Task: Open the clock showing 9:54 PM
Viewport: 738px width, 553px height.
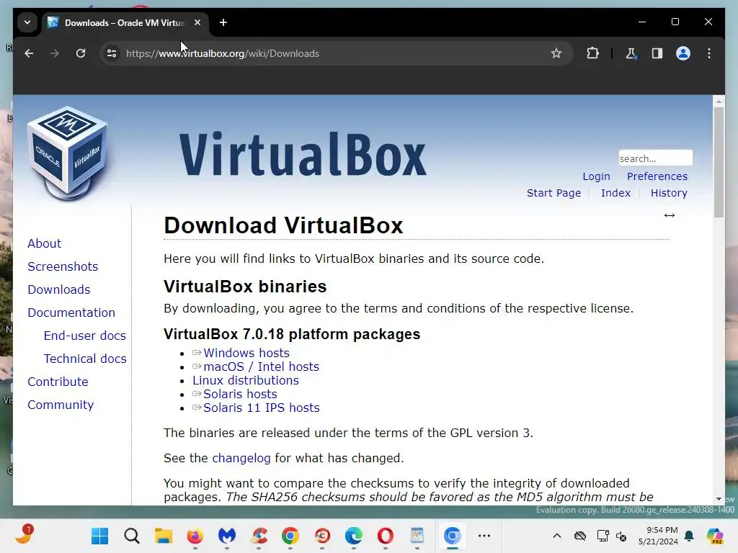Action: 658,536
